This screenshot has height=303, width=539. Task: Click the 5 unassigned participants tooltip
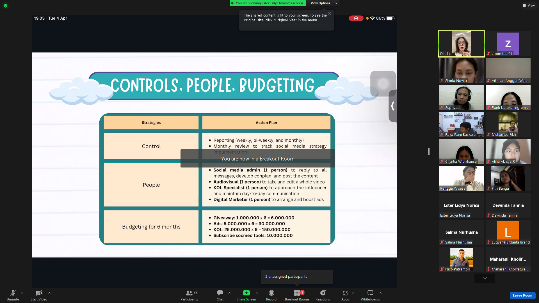point(297,277)
